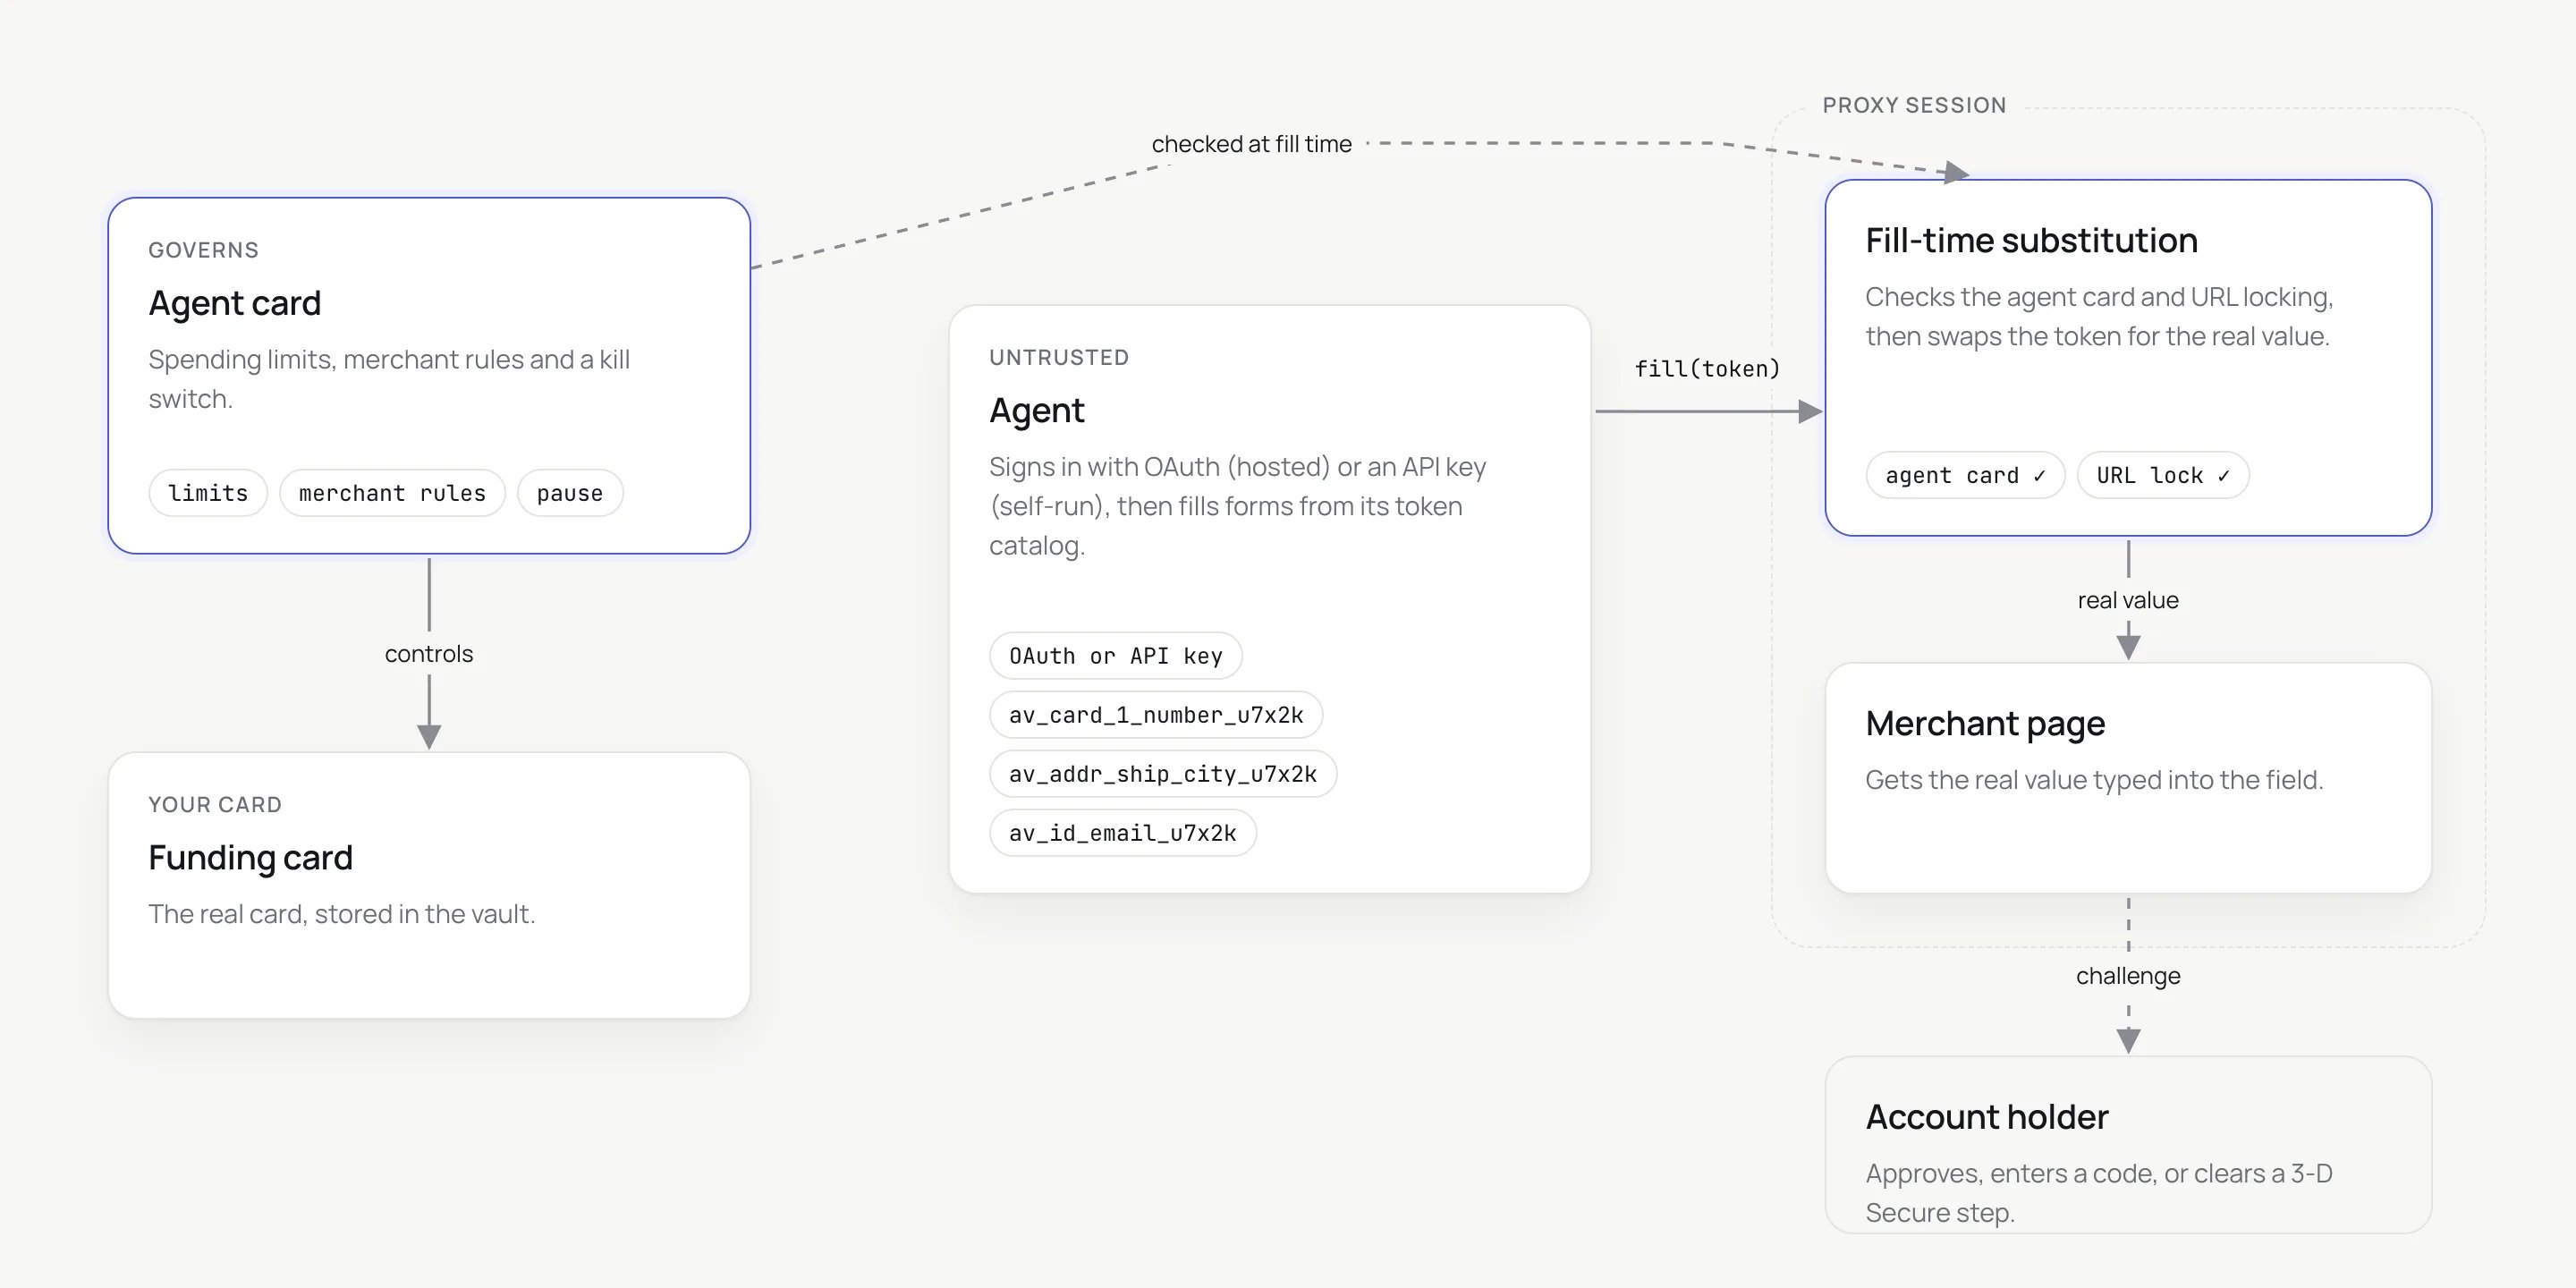Select the av_id_email_u7x2k token chip

1123,833
